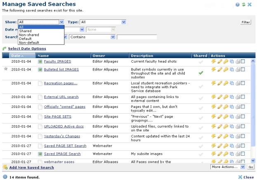Image resolution: width=257 pixels, height=180 pixels.
Task: Open the Type dropdown
Action: point(103,22)
